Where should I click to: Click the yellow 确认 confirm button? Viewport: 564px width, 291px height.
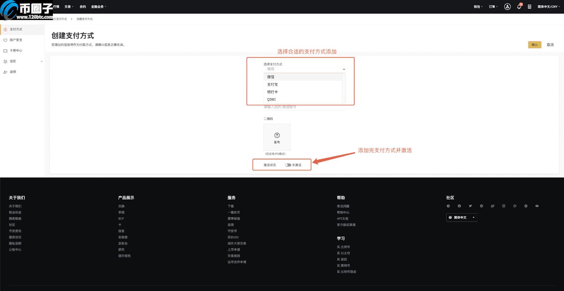[x=534, y=45]
